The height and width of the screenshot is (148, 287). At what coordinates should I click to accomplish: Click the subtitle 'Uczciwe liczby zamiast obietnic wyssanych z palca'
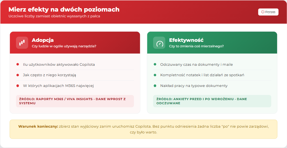(54, 16)
